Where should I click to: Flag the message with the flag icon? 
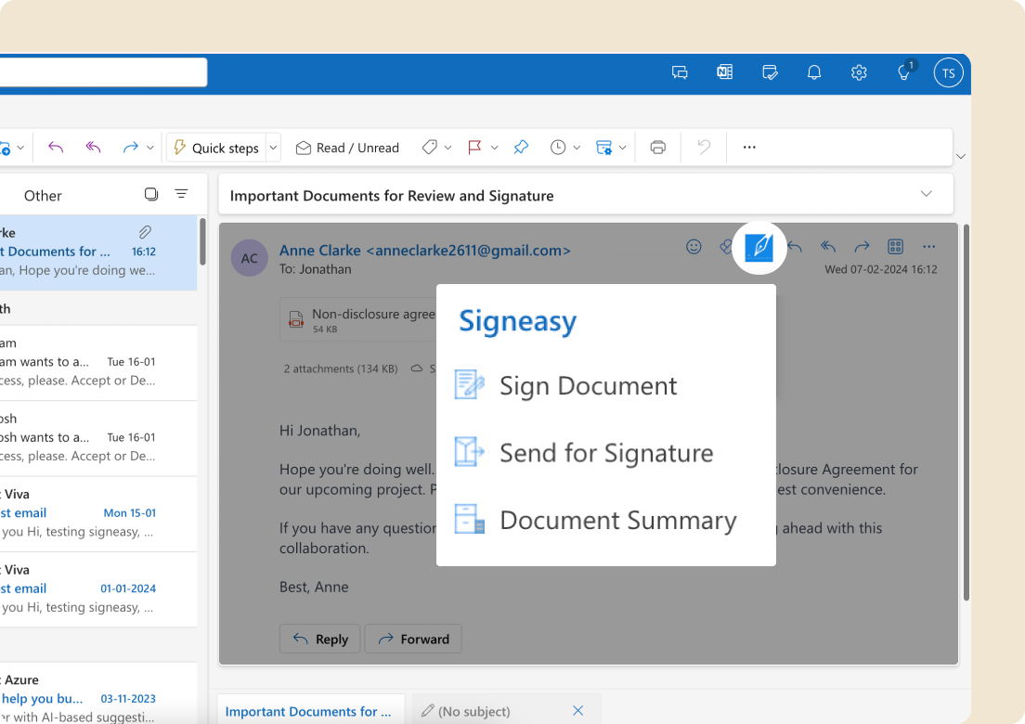pos(476,147)
